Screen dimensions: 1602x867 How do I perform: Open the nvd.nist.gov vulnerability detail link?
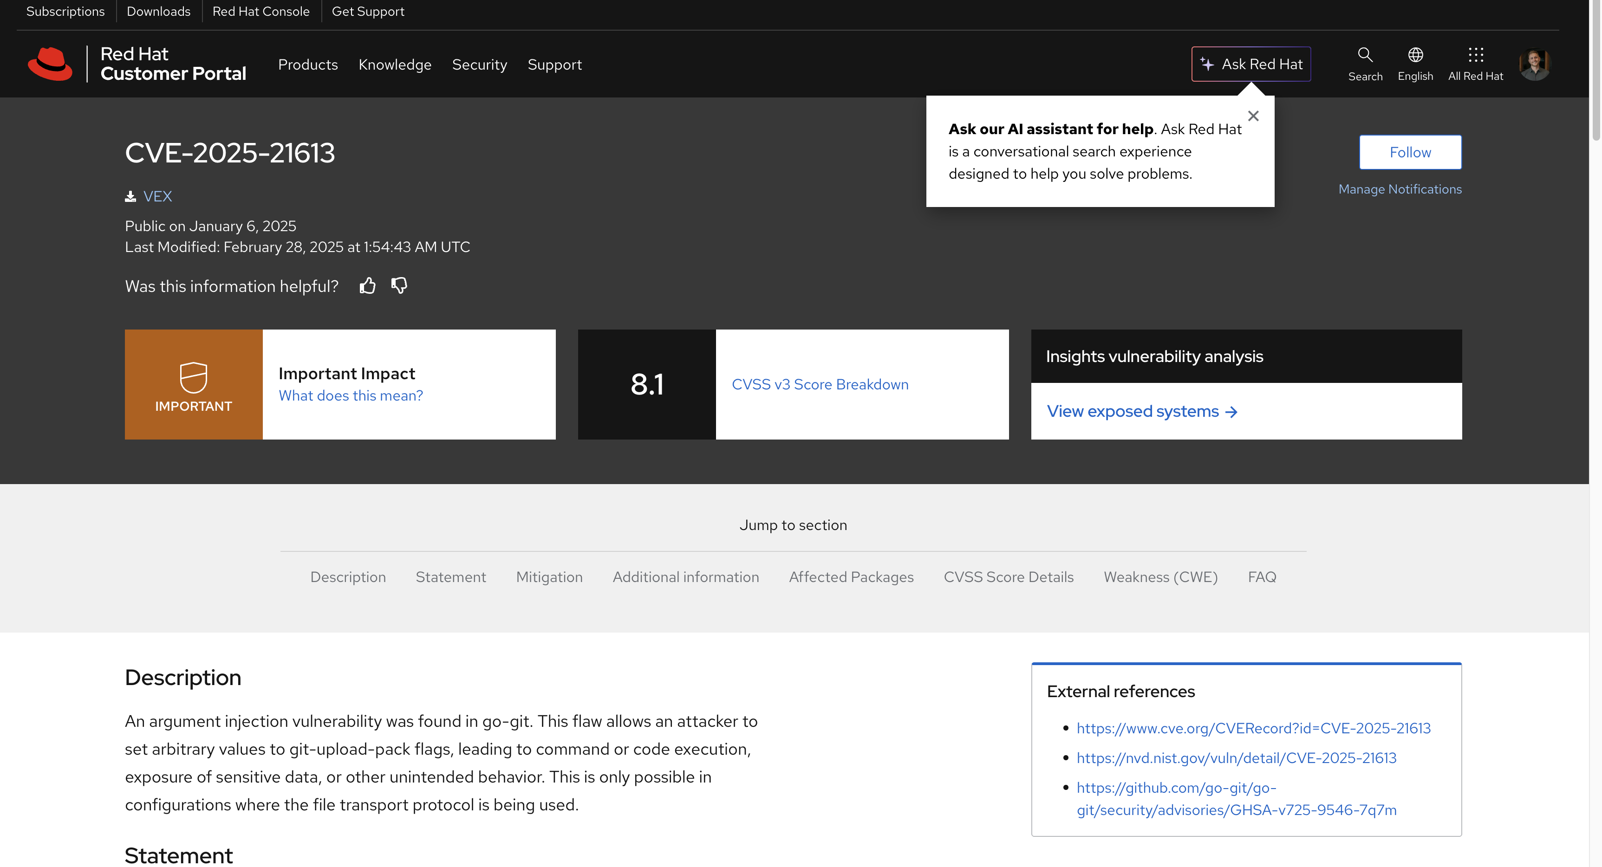coord(1236,758)
